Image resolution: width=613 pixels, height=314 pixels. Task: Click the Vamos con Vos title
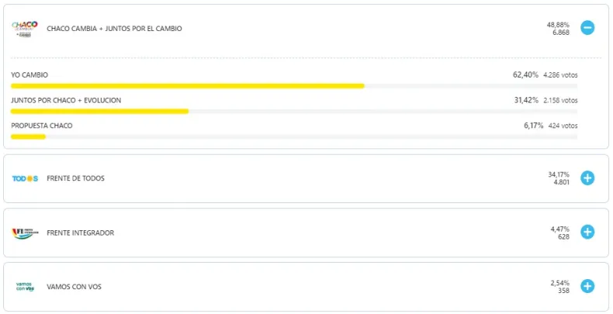(x=74, y=286)
